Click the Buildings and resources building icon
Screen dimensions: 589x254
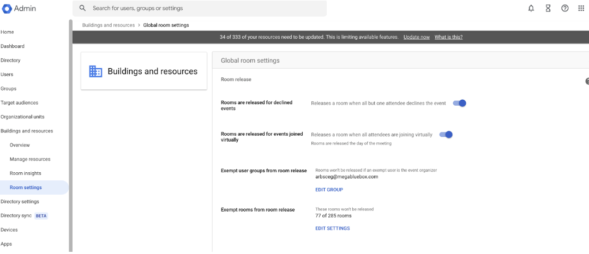(95, 71)
